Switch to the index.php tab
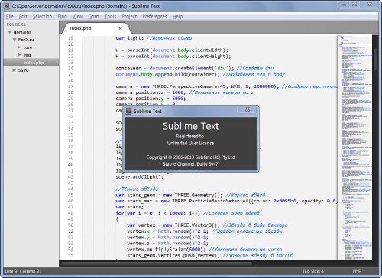Screen dimensions: 382x278 [80, 28]
